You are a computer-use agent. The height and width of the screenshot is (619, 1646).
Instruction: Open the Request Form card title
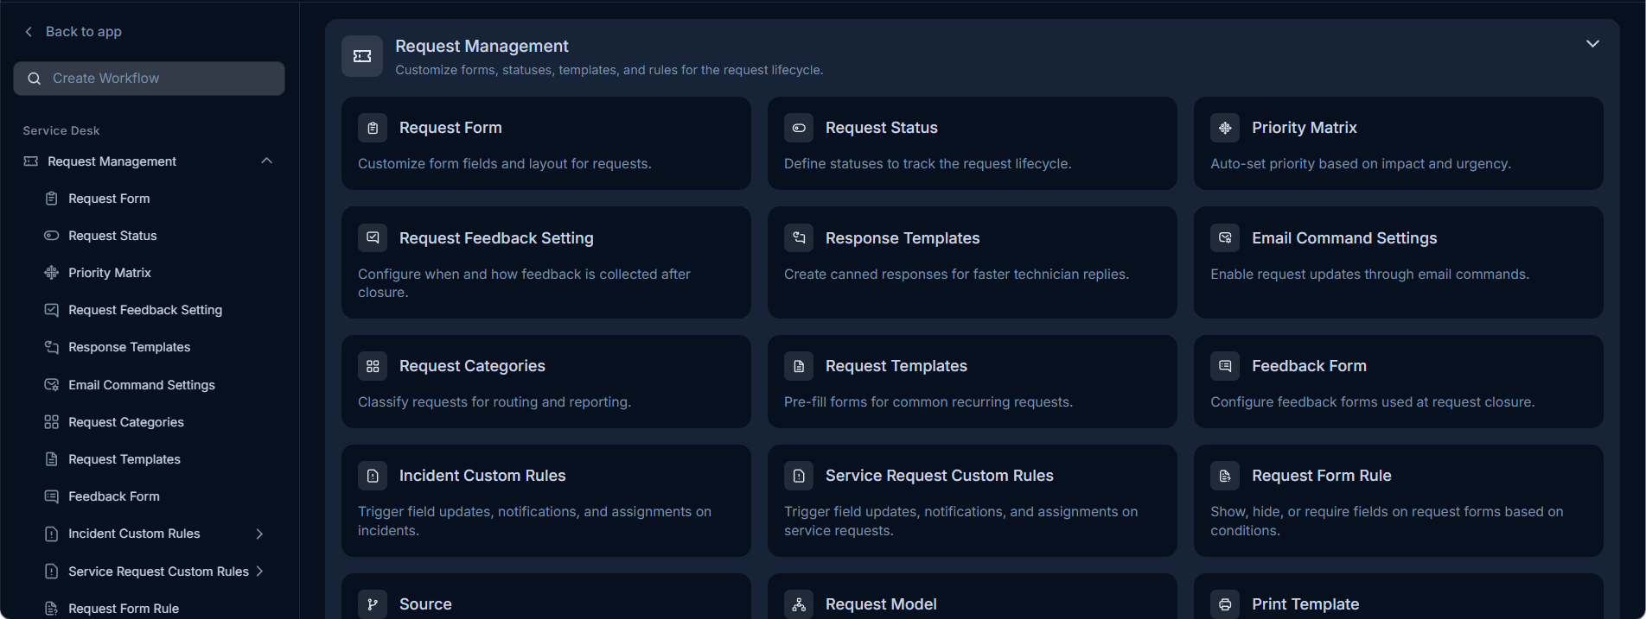(450, 128)
